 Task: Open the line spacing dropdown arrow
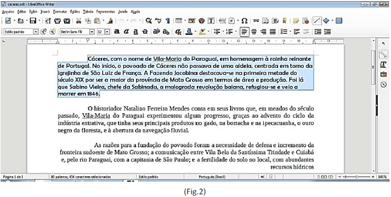coord(290,32)
